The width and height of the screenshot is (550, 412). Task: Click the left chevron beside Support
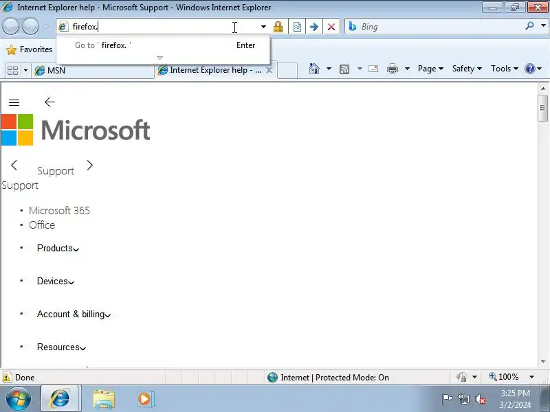(x=14, y=165)
